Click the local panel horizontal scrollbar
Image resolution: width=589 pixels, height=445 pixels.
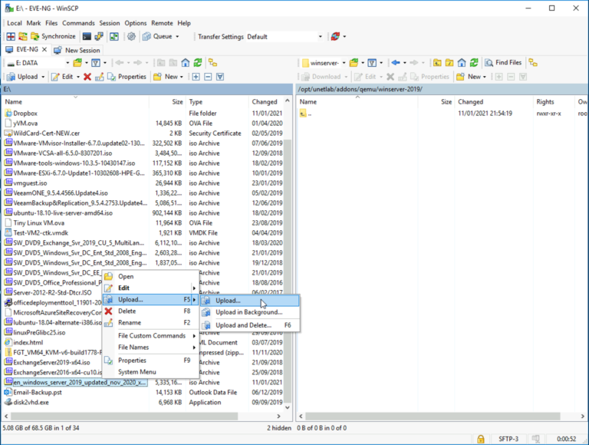click(x=124, y=417)
